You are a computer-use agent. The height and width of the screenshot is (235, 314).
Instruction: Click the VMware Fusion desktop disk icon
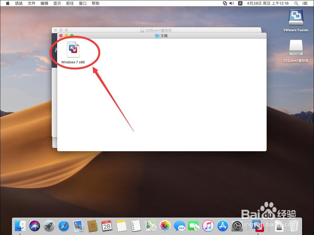click(296, 18)
